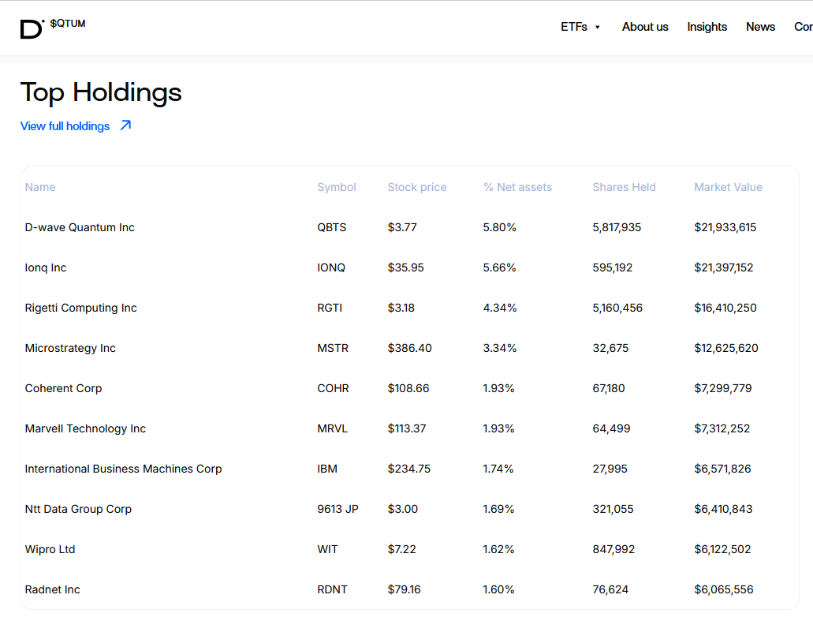Go to the About us page
Screen dimensions: 813x617
click(644, 27)
